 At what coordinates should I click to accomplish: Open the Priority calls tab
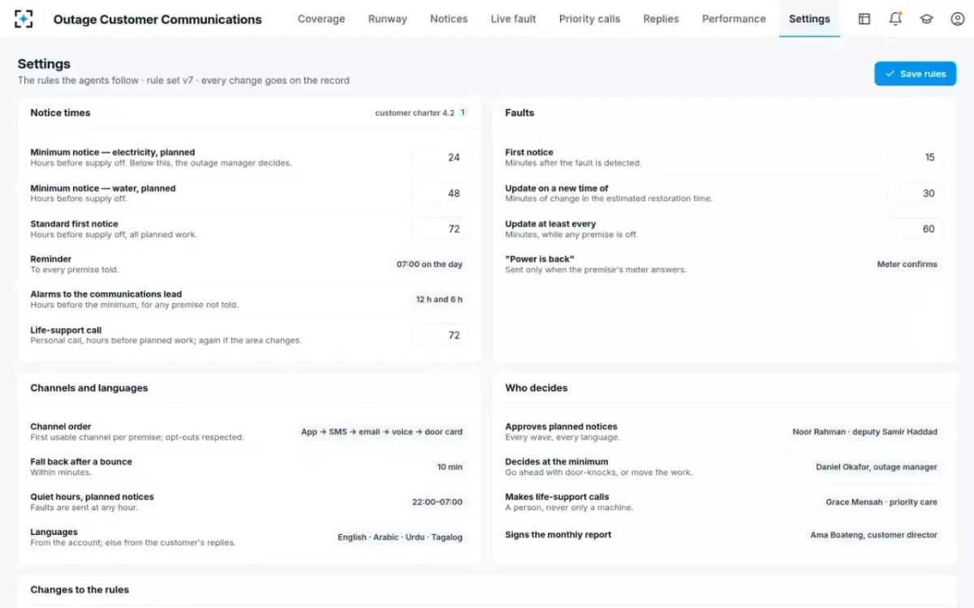[x=589, y=19]
